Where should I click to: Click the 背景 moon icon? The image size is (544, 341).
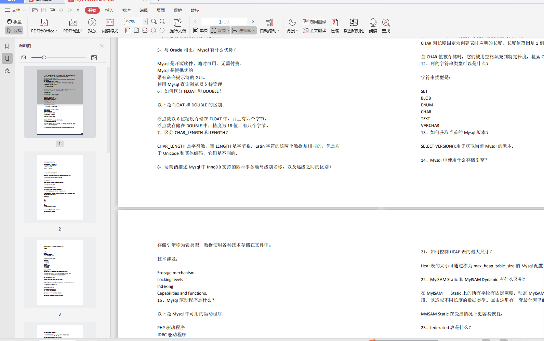(292, 23)
